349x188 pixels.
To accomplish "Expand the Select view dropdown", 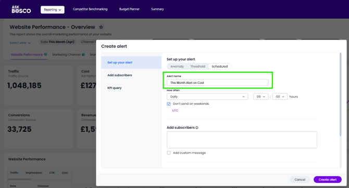I will tap(20, 43).
